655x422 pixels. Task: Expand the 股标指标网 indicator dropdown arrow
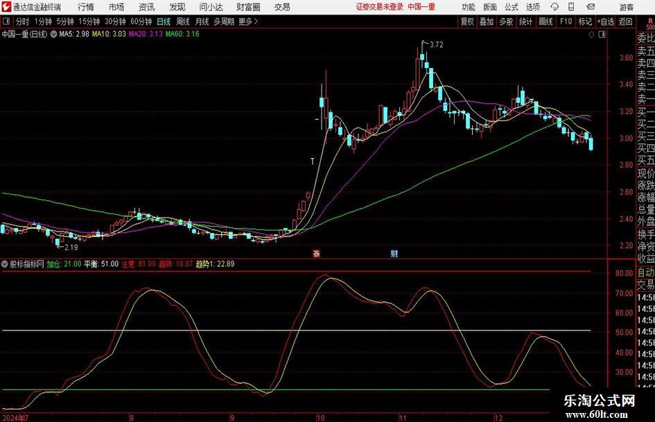pyautogui.click(x=5, y=264)
